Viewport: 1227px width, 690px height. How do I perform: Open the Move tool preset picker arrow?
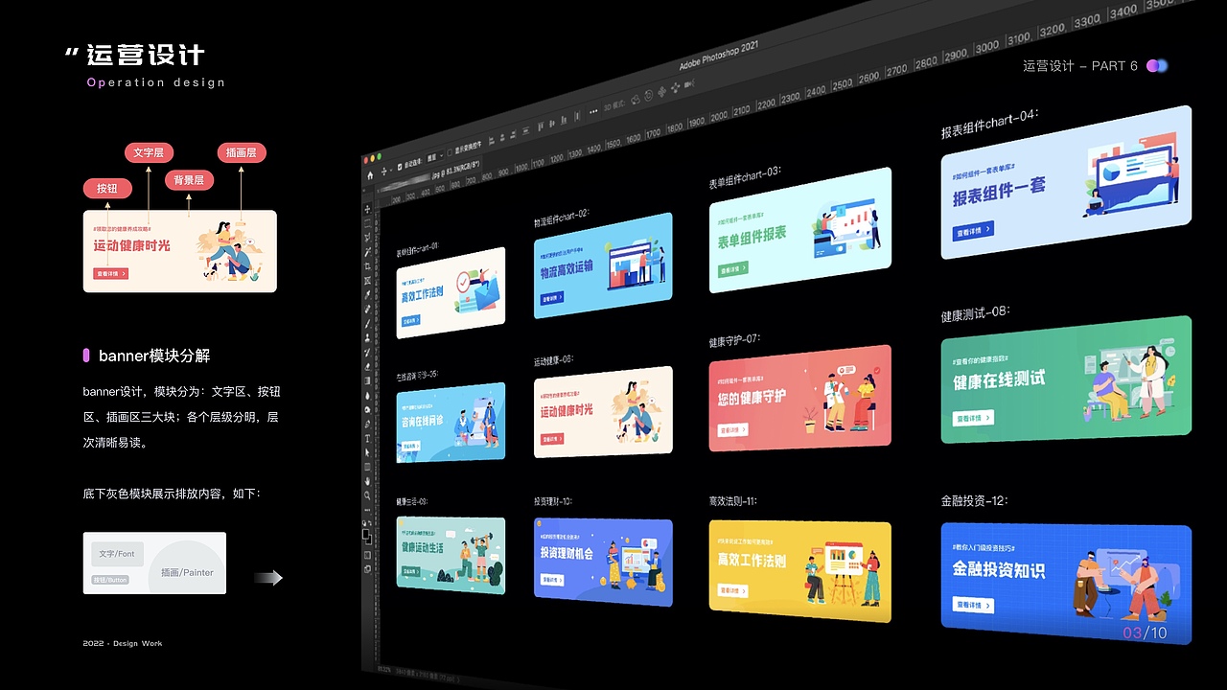(391, 171)
